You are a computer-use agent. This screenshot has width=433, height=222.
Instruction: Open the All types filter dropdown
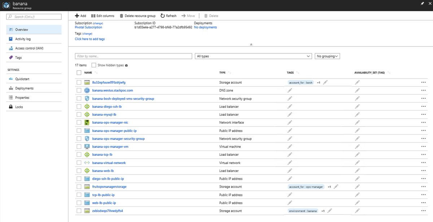(253, 56)
